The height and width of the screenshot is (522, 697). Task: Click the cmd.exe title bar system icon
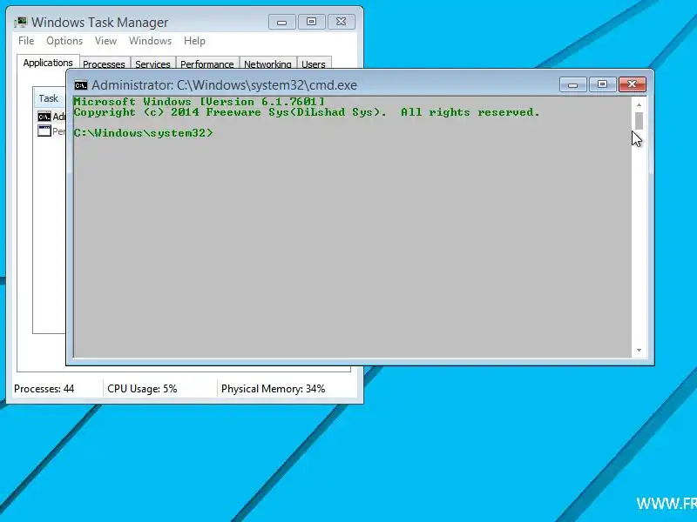click(x=81, y=84)
